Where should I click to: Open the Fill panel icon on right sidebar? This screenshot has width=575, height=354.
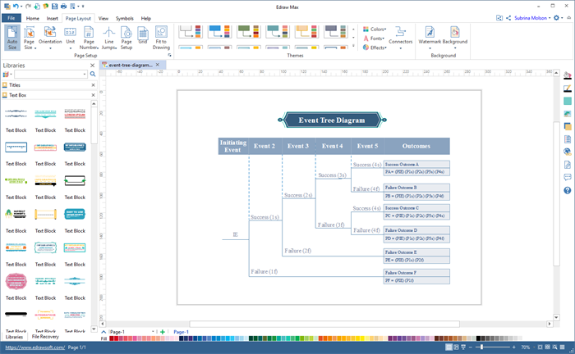(568, 75)
